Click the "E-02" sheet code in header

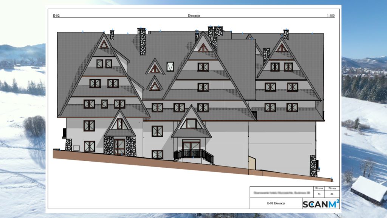tap(57, 16)
